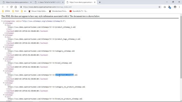Open the browser home page icon
The image size is (182, 102).
(16, 7)
